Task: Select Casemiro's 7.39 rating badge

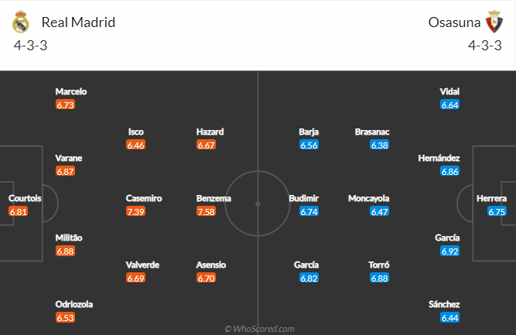Action: (135, 211)
